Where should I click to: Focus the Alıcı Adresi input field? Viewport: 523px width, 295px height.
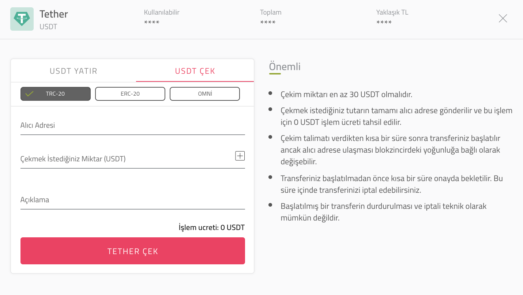pos(133,126)
